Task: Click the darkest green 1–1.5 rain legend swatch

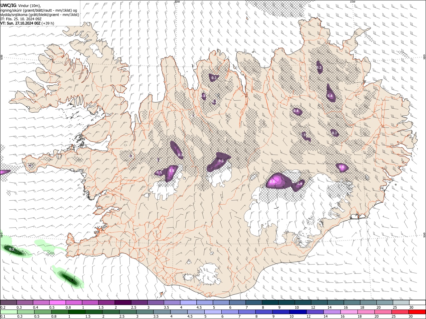Action: pyautogui.click(x=77, y=312)
